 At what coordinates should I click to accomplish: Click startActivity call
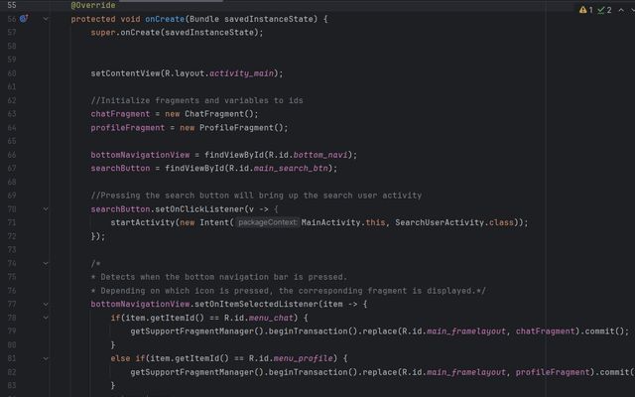click(142, 222)
